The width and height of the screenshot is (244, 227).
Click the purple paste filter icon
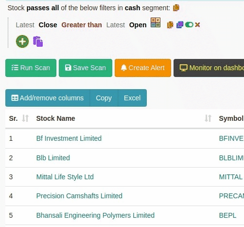pos(38,41)
